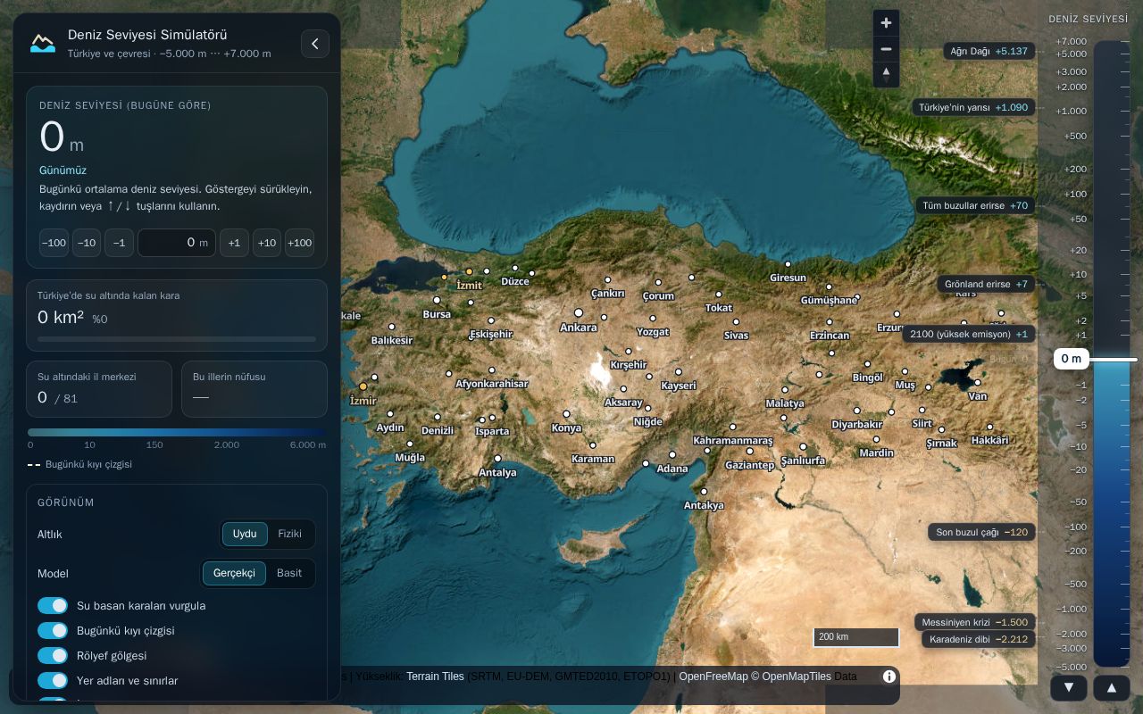Click the Su altındaki il merkezi card

tap(99, 389)
